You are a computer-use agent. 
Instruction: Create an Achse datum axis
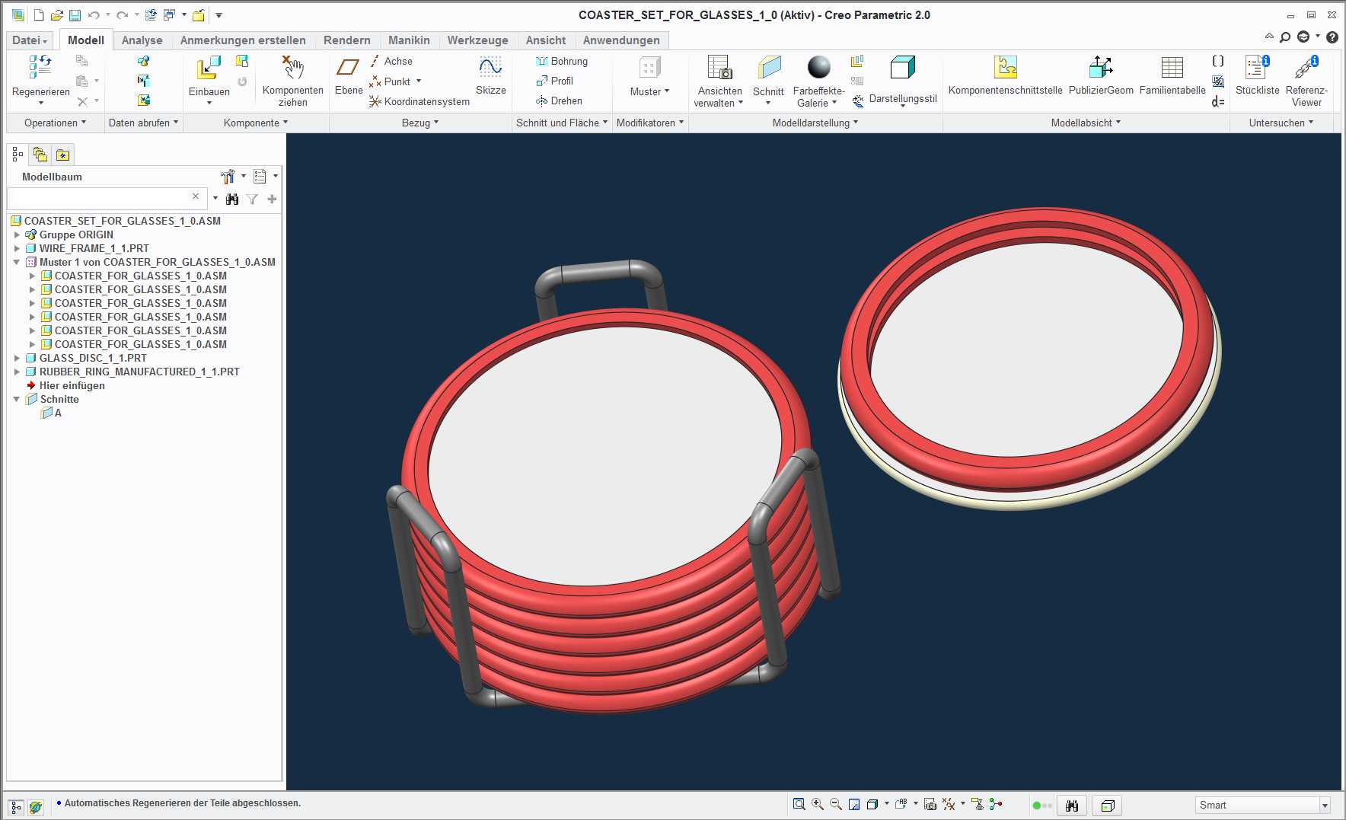(391, 61)
